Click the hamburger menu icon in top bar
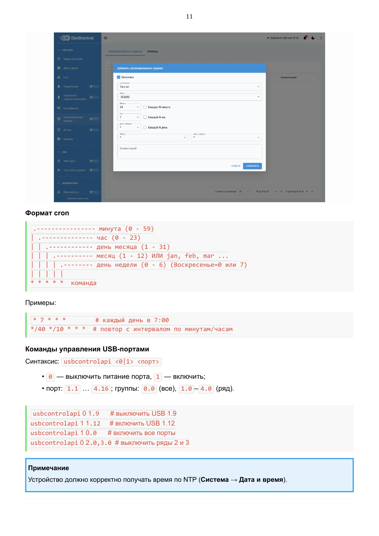Image resolution: width=379 pixels, height=536 pixels. pos(105,38)
